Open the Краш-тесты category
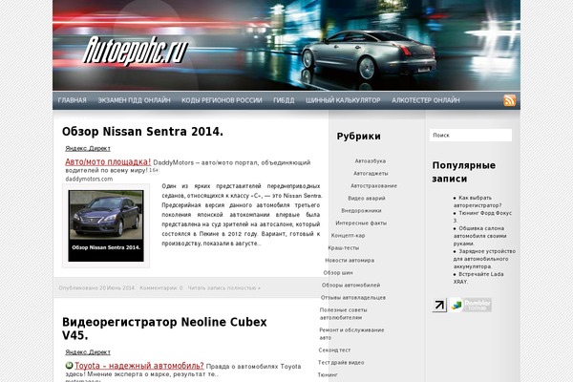Viewport: 573px width, 382px height. 344,248
